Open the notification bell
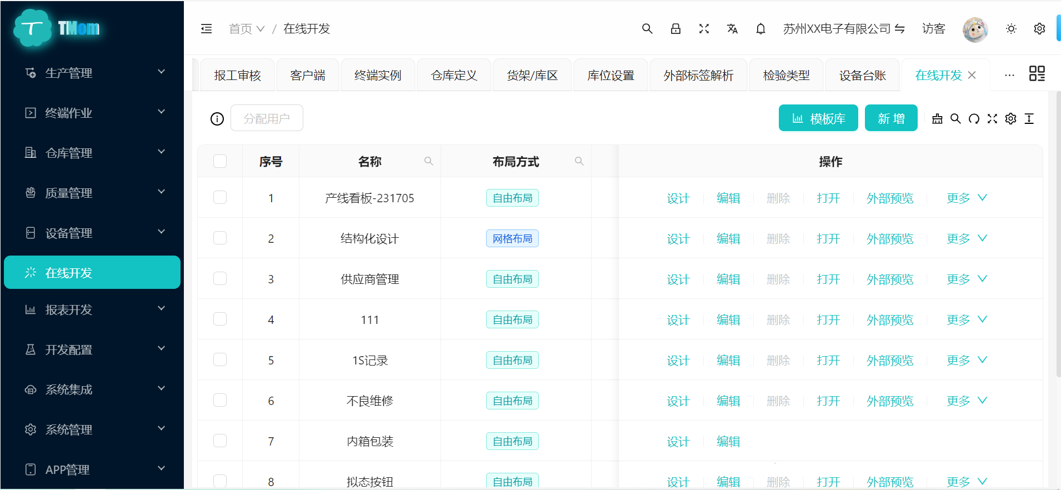This screenshot has width=1061, height=490. point(760,29)
